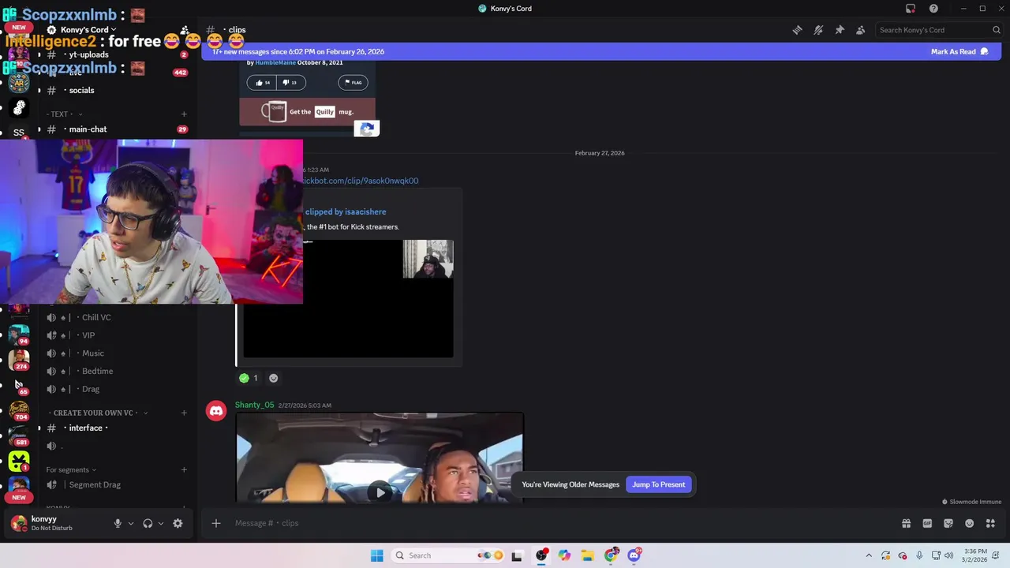Click Mark As Read button
The height and width of the screenshot is (568, 1010).
point(959,51)
